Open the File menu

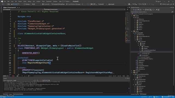pos(5,1)
